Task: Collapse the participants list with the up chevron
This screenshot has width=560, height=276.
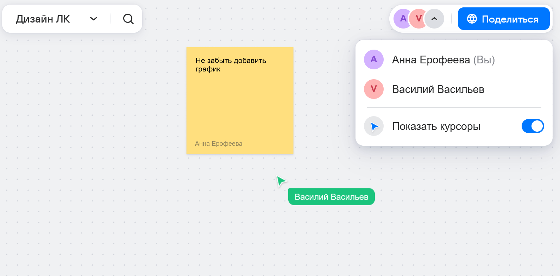Action: (x=434, y=19)
